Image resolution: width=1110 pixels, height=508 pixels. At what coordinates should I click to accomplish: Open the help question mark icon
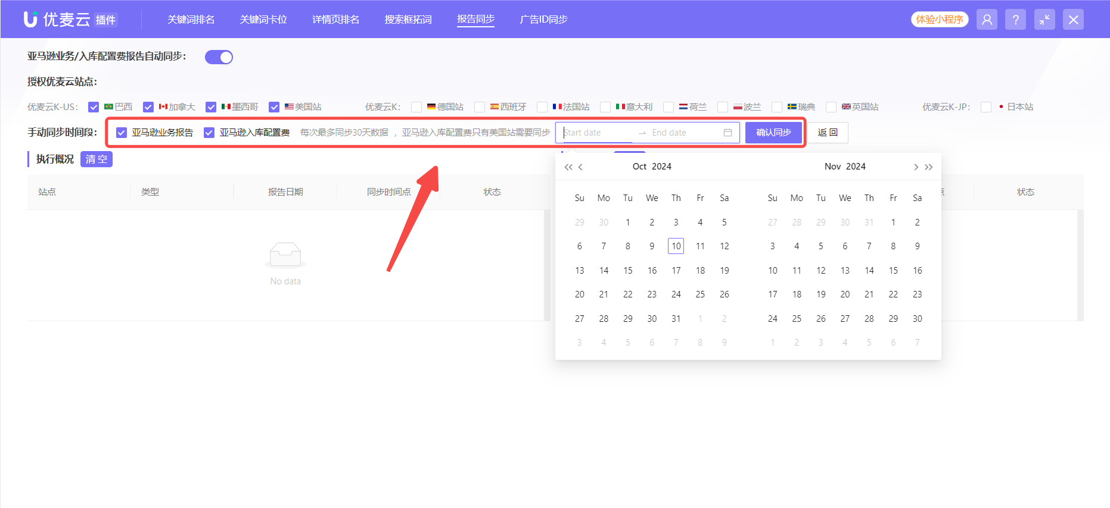click(1015, 20)
